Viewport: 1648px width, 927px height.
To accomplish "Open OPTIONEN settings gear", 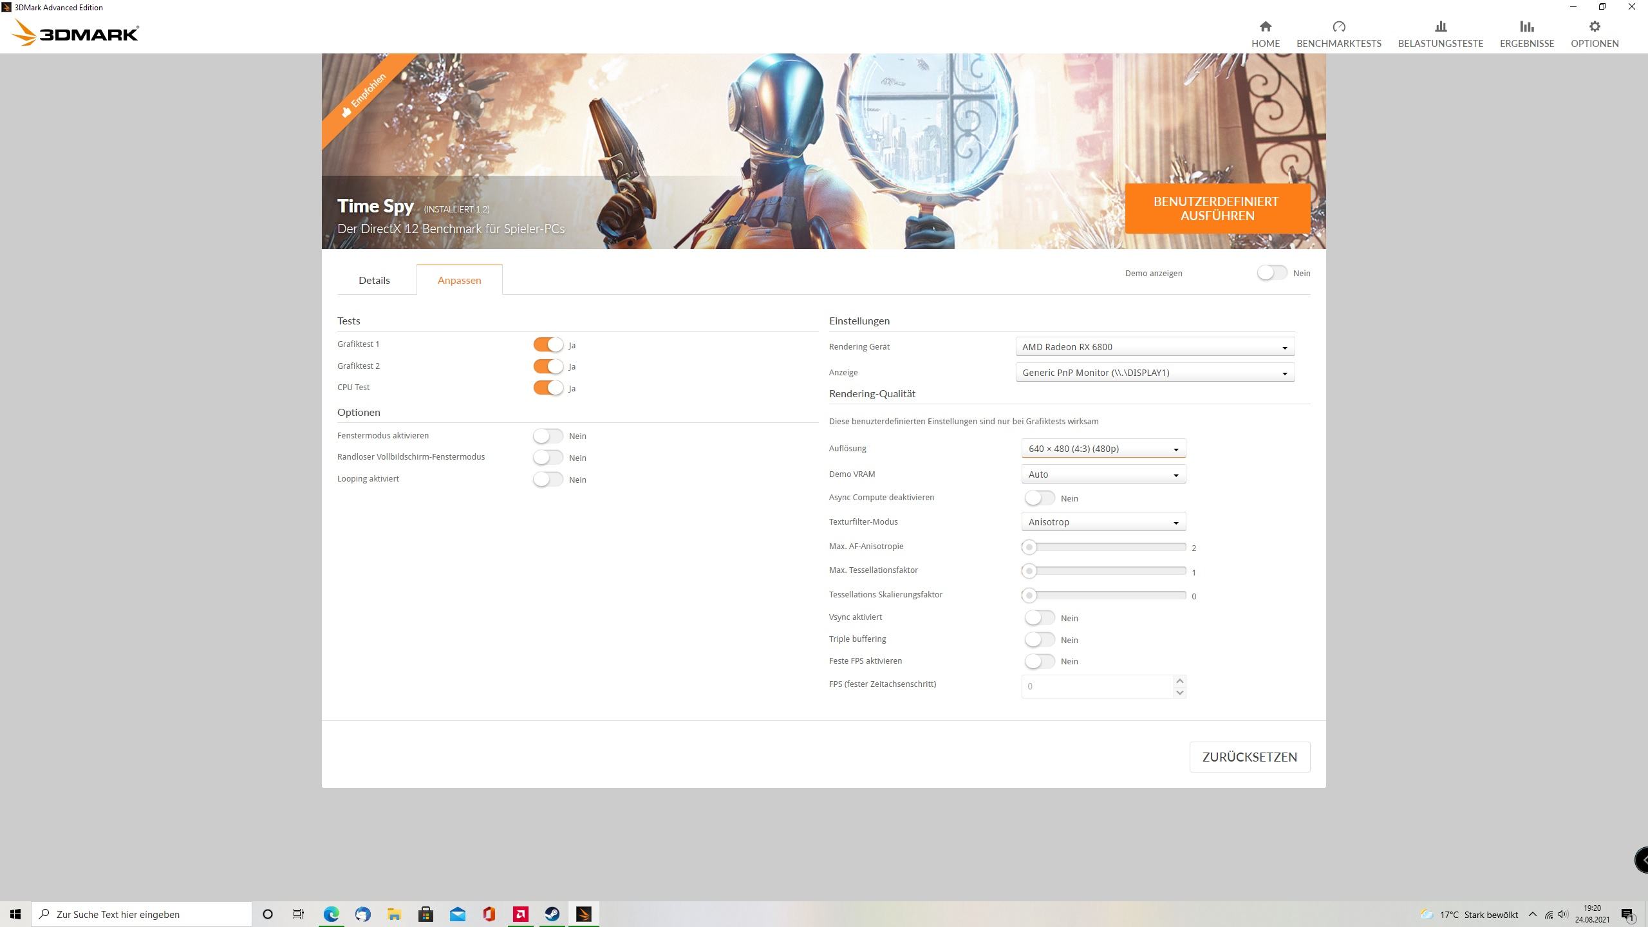I will pyautogui.click(x=1594, y=34).
